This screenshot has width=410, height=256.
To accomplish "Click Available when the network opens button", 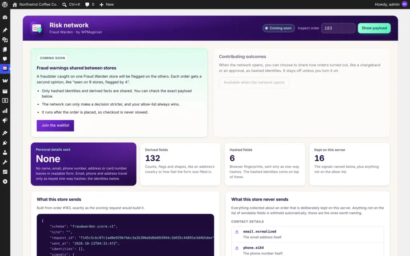I will [x=254, y=82].
